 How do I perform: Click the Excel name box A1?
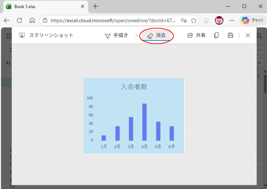[x=8, y=63]
